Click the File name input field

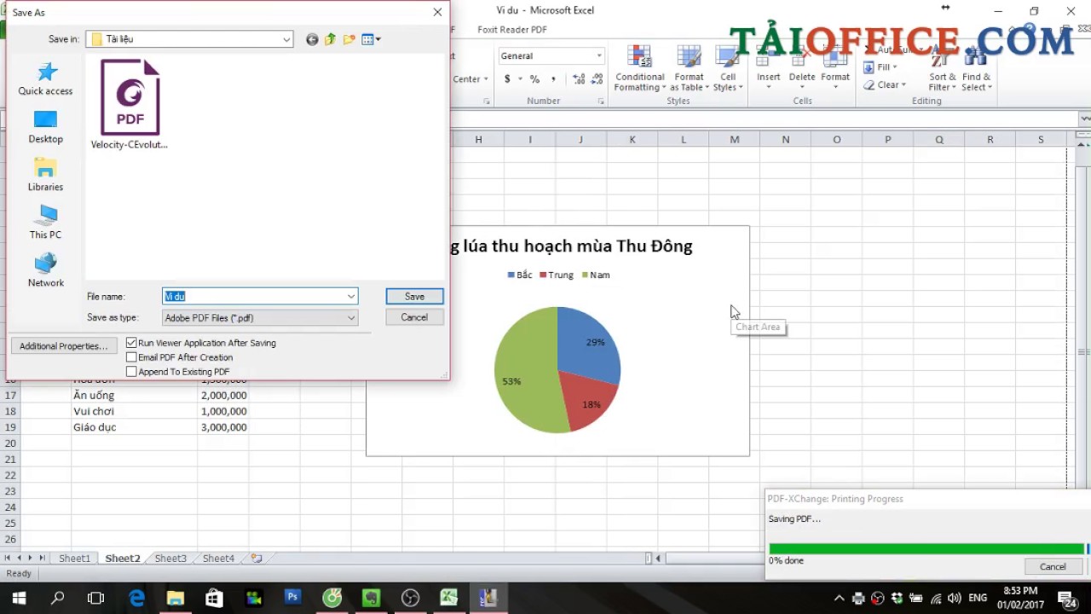click(x=254, y=296)
